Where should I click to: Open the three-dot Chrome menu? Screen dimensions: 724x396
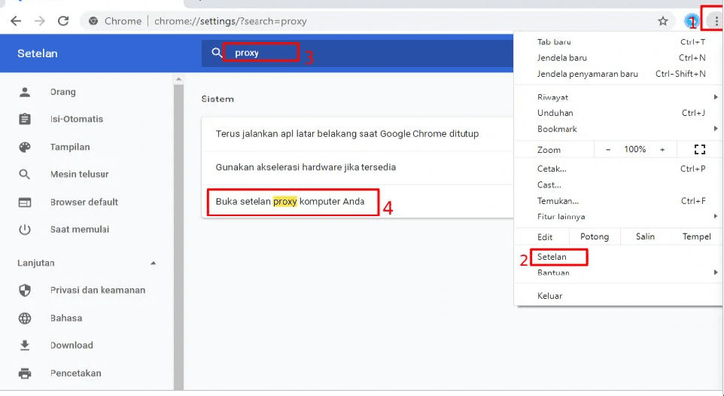tap(716, 20)
